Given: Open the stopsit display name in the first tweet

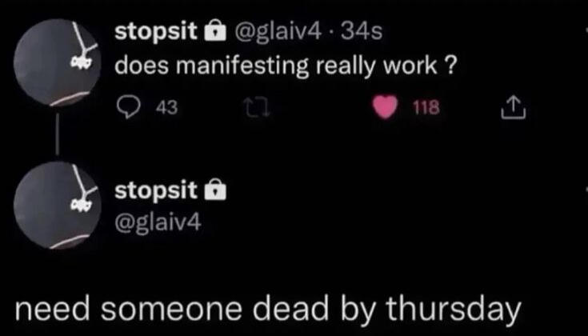Looking at the screenshot, I should 156,34.
